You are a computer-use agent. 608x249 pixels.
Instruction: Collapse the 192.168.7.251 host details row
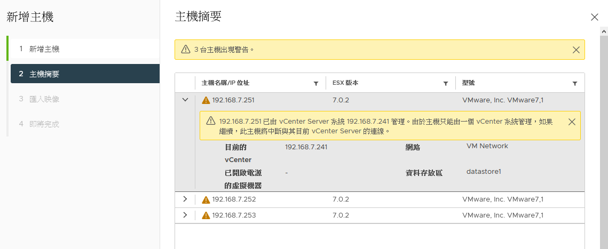tap(185, 100)
